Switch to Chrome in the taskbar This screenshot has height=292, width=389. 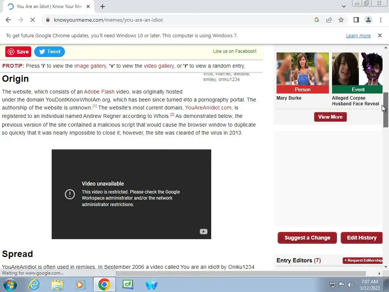[x=104, y=284]
